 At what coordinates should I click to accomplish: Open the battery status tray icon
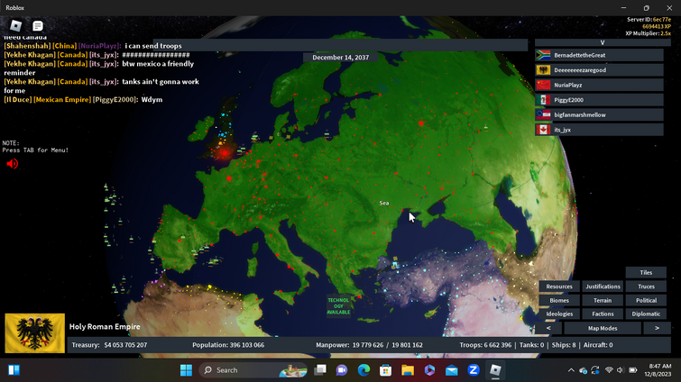coord(633,370)
